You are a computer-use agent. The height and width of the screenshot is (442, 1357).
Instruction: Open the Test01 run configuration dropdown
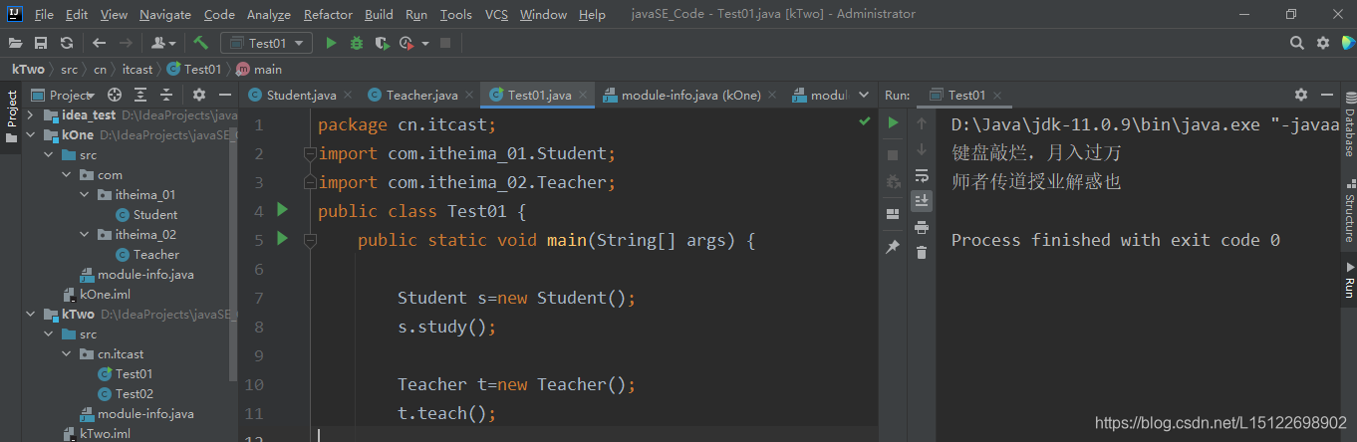pos(266,43)
